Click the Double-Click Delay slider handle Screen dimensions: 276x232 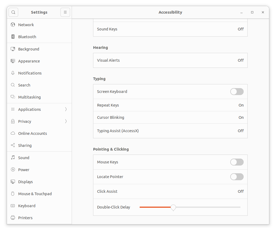pyautogui.click(x=173, y=207)
